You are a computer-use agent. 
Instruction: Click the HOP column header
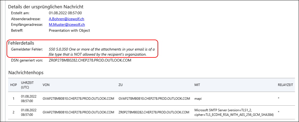(13, 85)
